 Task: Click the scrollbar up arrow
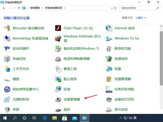point(161,26)
